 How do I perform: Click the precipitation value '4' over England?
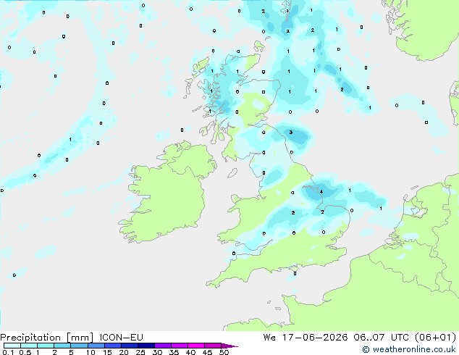(x=321, y=192)
